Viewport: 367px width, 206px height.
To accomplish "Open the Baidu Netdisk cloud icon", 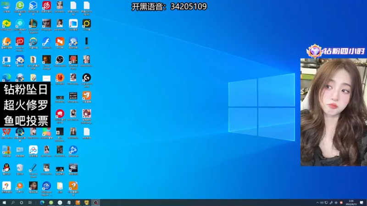I will (33, 150).
